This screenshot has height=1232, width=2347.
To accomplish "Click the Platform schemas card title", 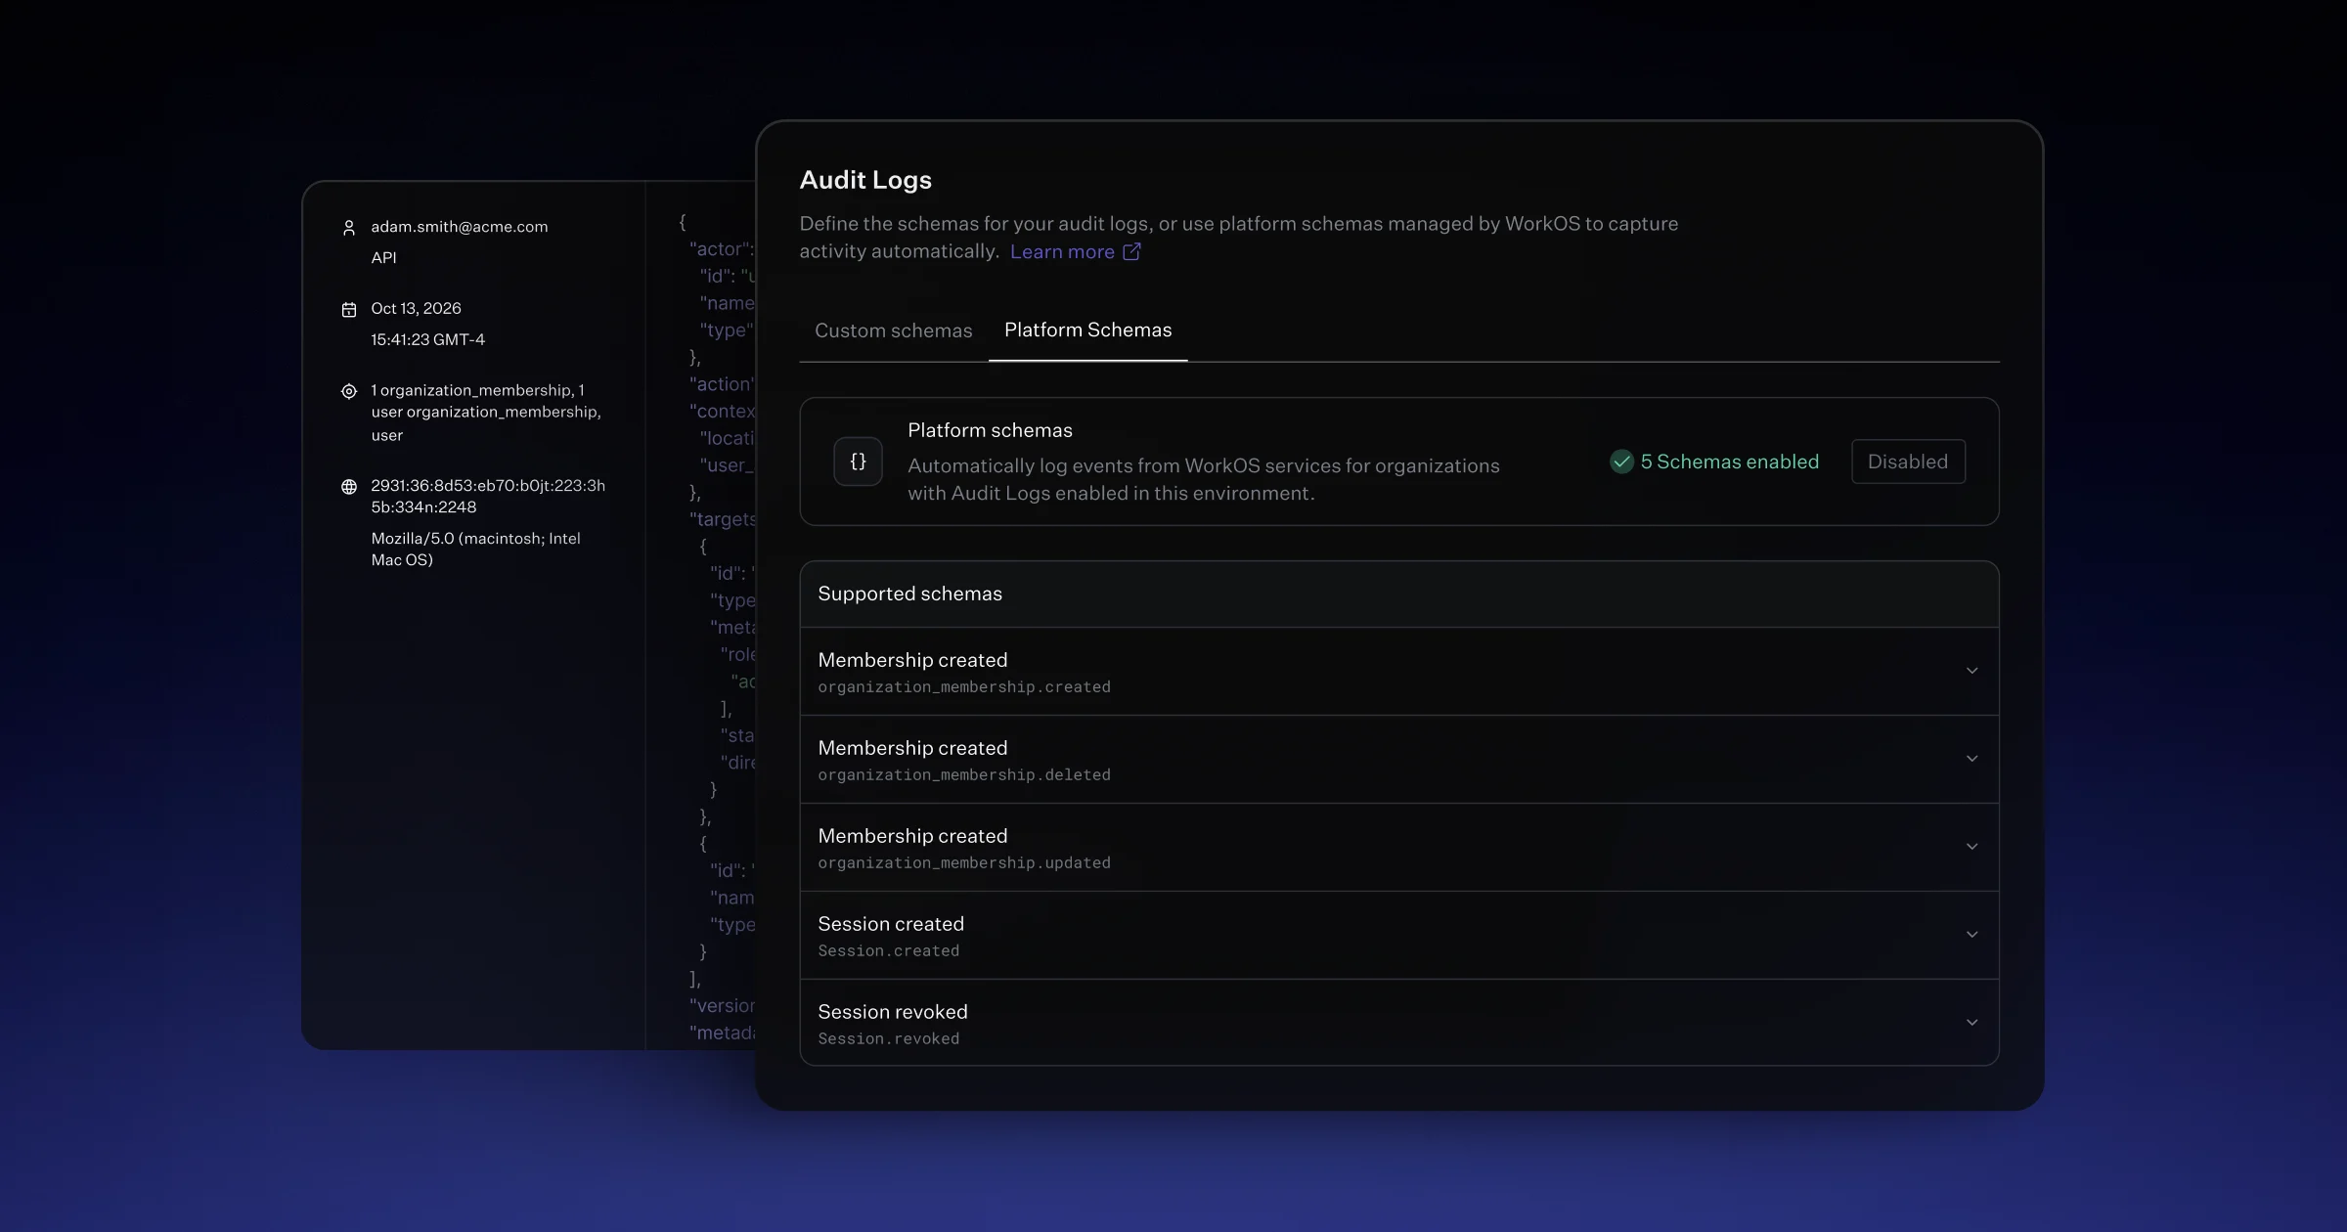I will pos(990,430).
